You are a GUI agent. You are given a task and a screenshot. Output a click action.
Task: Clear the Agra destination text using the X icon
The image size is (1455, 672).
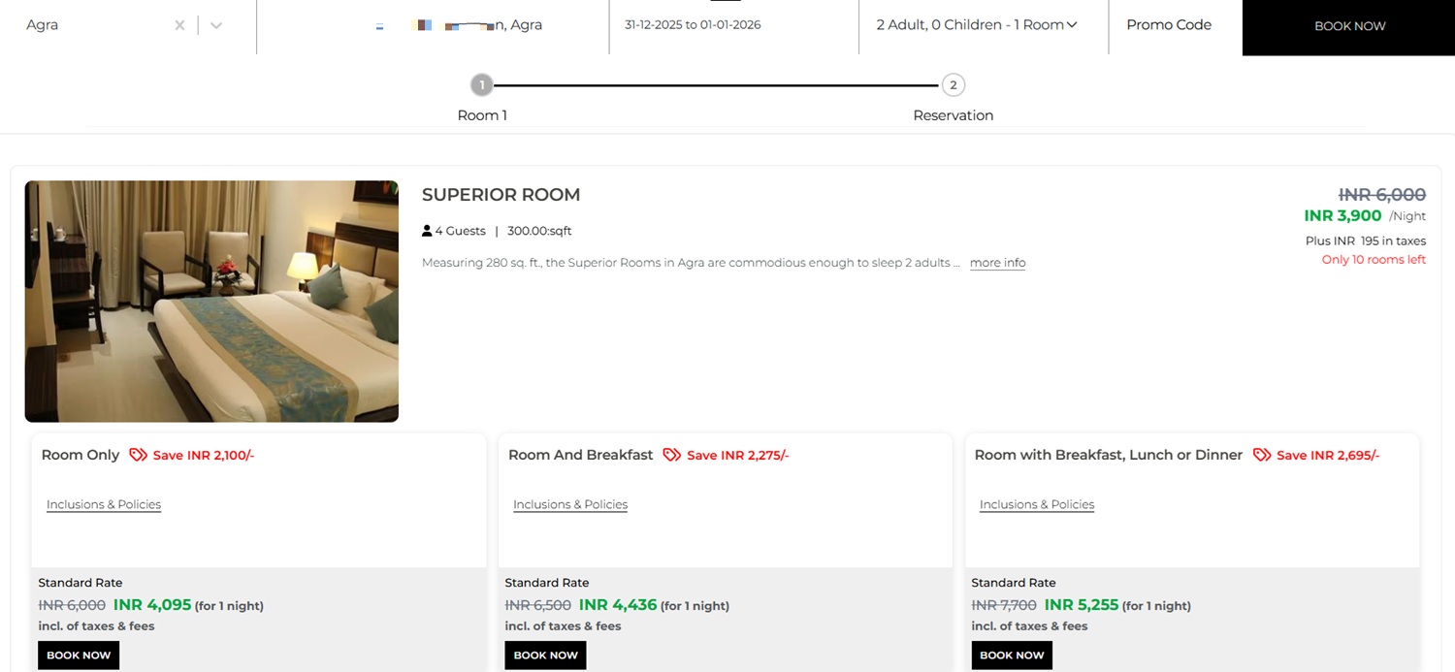click(x=178, y=24)
